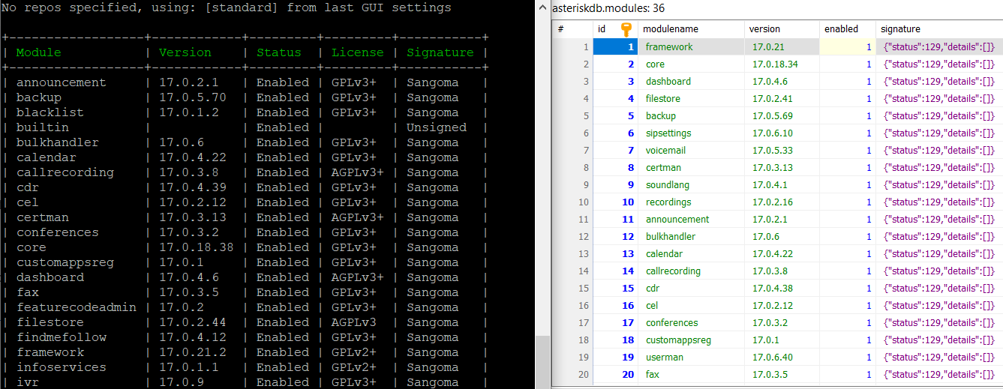Select the sipsettings modulename cell
The width and height of the screenshot is (1003, 389).
(668, 133)
